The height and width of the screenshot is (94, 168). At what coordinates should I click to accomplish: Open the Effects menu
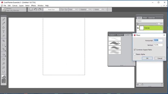(33, 6)
